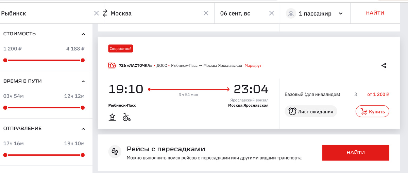Click the Лист ожидания button
Image resolution: width=408 pixels, height=173 pixels.
(311, 111)
